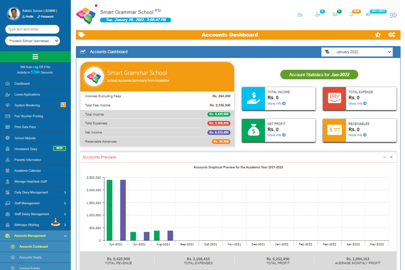Click the sidebar search text field

32,29
